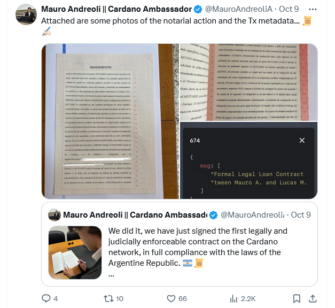
Task: Bookmark this tweet
Action: click(x=297, y=298)
